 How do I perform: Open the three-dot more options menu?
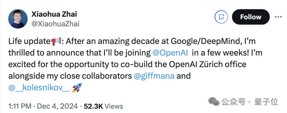point(278,17)
